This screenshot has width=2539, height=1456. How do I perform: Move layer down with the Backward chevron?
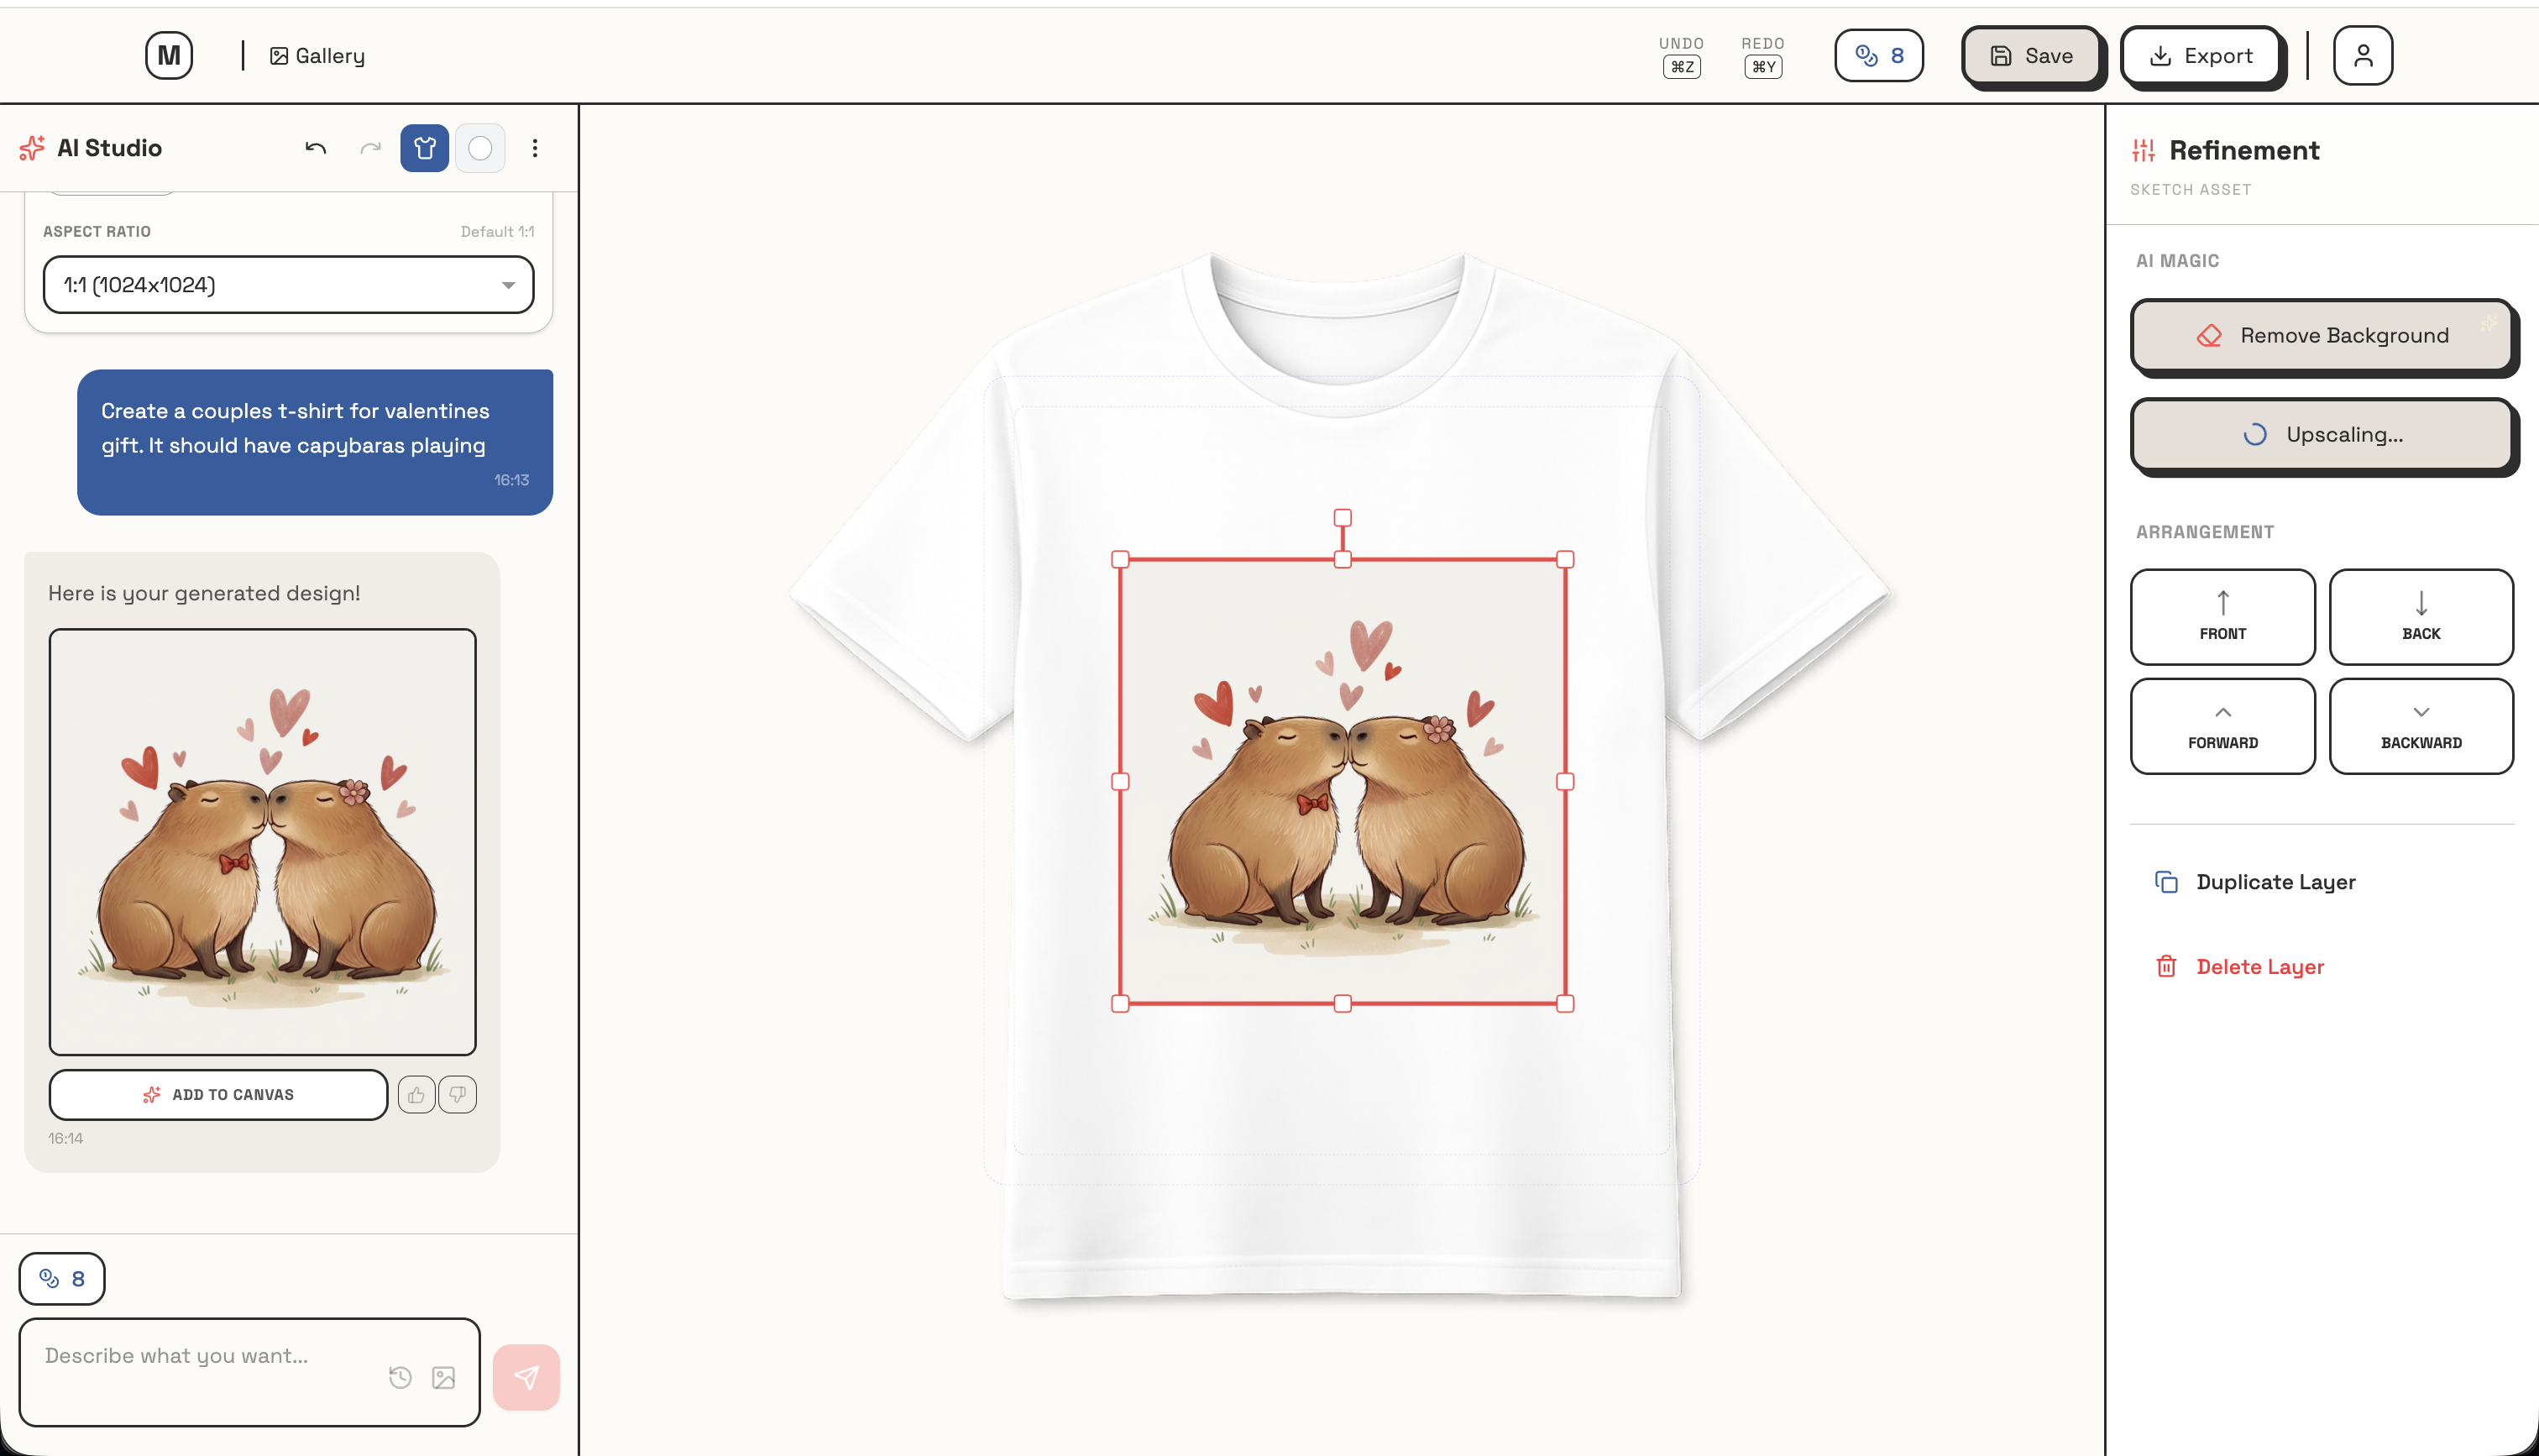(x=2420, y=726)
